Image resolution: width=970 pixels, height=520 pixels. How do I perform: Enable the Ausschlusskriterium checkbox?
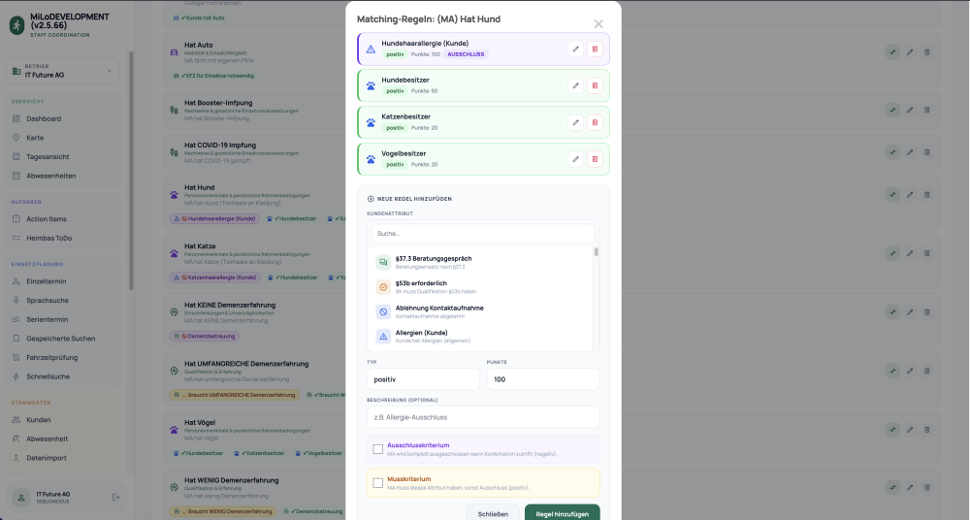378,449
